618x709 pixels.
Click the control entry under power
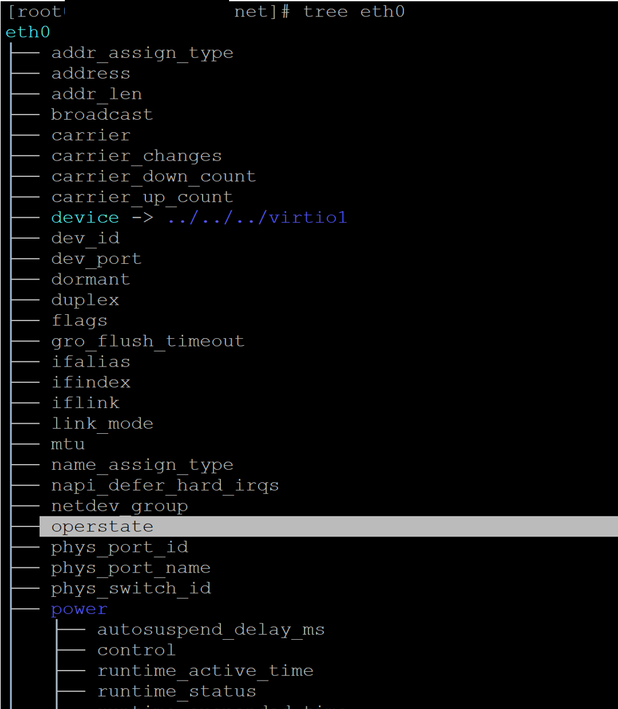[137, 650]
